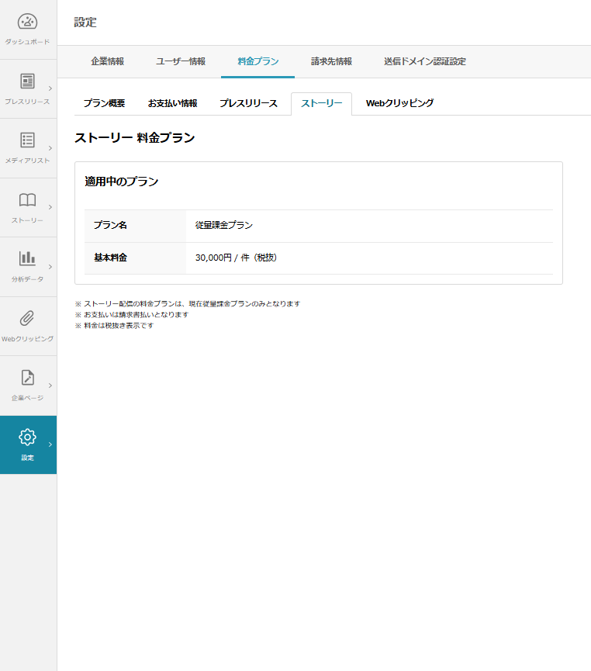The image size is (591, 671).
Task: Expand the 企業ページ submenu arrow
Action: [x=50, y=386]
